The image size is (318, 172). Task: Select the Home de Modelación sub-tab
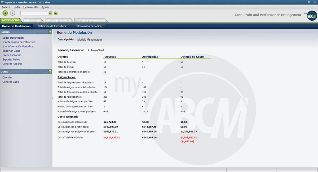[16, 26]
